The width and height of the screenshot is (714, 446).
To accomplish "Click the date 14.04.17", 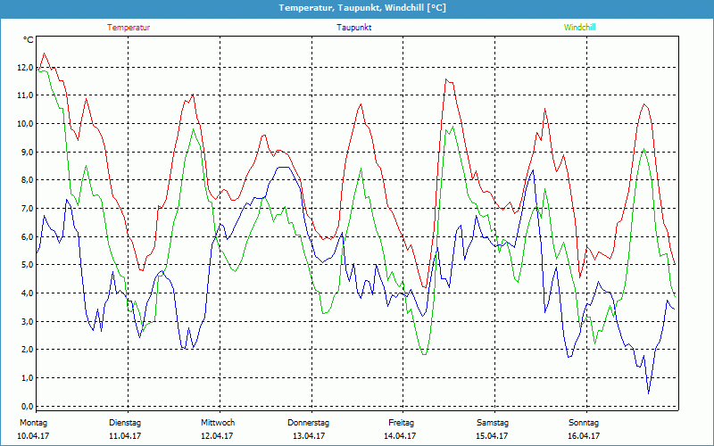I will click(400, 436).
